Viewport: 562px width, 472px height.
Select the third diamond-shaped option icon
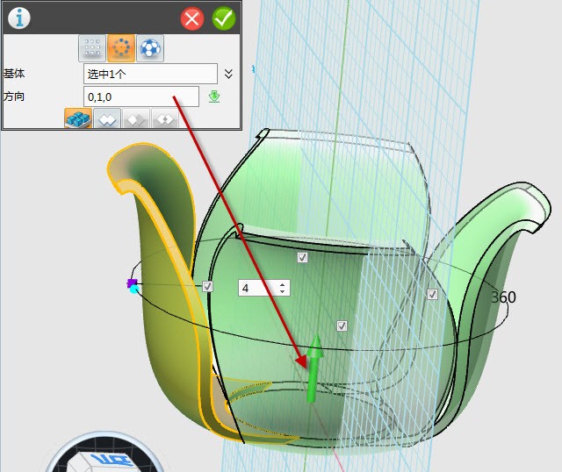(135, 119)
